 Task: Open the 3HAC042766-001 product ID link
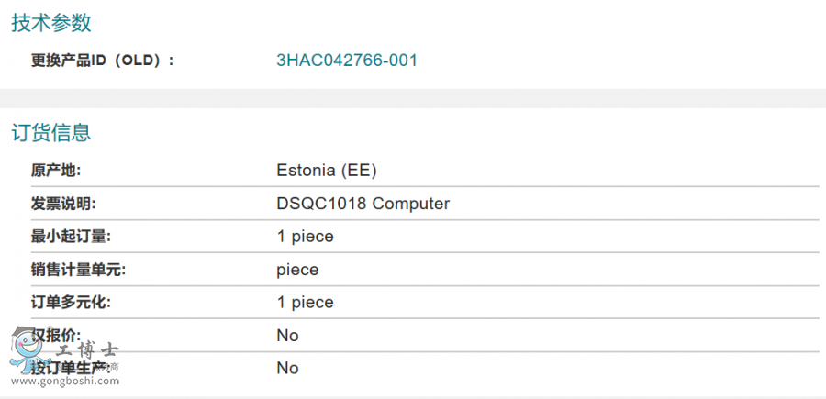347,61
